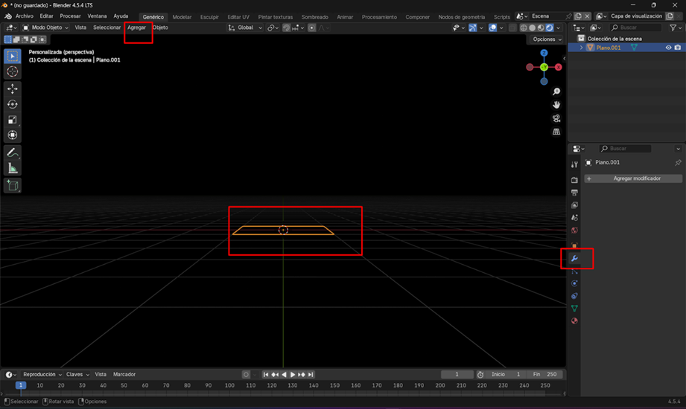Image resolution: width=686 pixels, height=409 pixels.
Task: Click frame 100 on the timeline
Action: coord(229,385)
